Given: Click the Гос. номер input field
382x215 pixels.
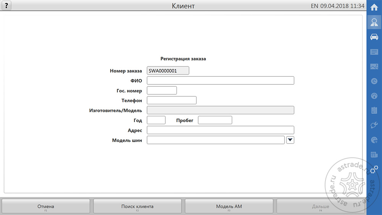Looking at the screenshot, I should 162,91.
